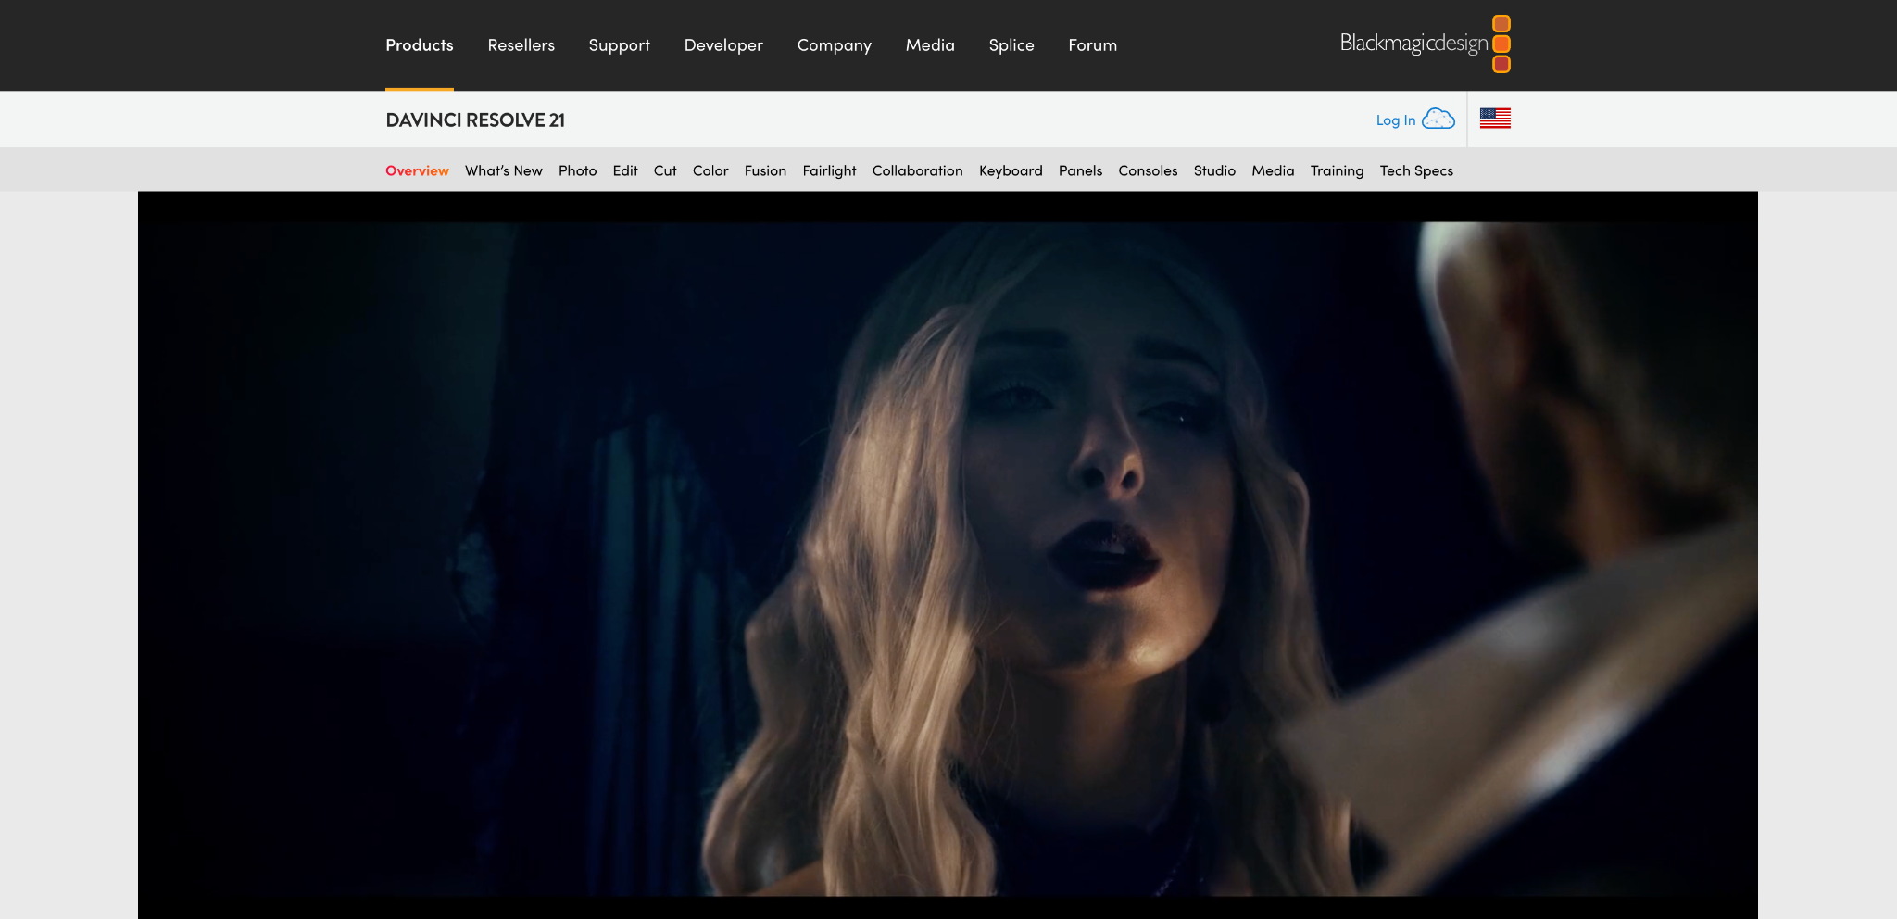Open the Developer page
The width and height of the screenshot is (1897, 919).
(723, 45)
